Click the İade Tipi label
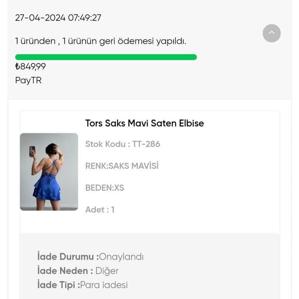The width and height of the screenshot is (299, 299). (x=58, y=285)
